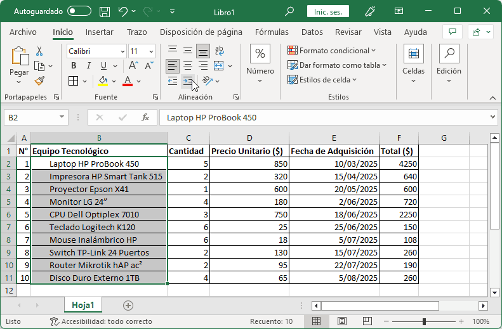Click the Inic. ses. button
The height and width of the screenshot is (329, 502).
327,11
